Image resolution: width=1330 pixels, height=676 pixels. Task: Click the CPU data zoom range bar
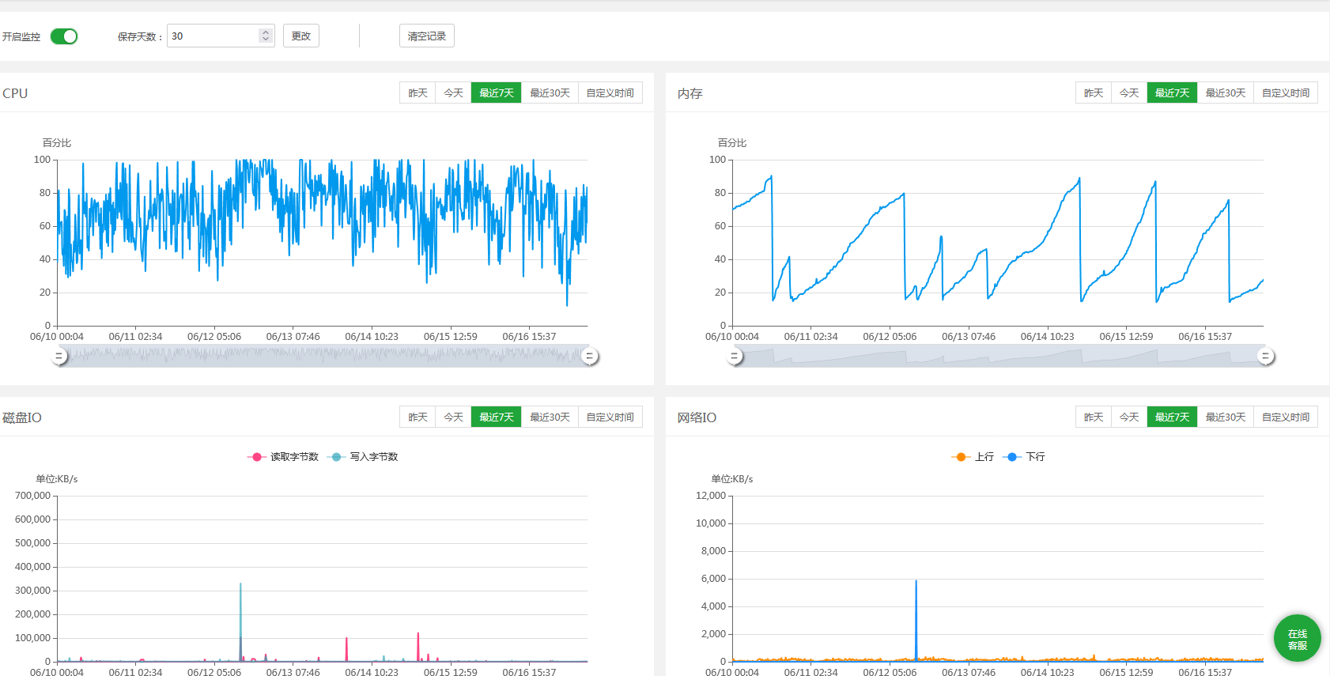[x=323, y=356]
